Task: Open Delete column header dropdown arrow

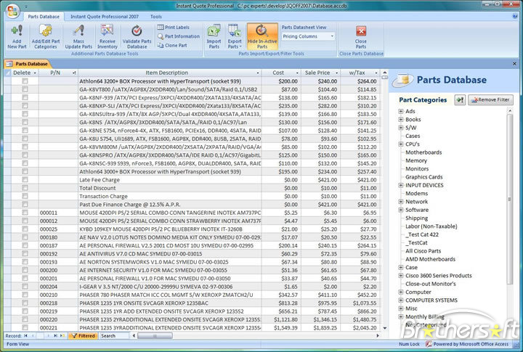Action: coord(35,73)
